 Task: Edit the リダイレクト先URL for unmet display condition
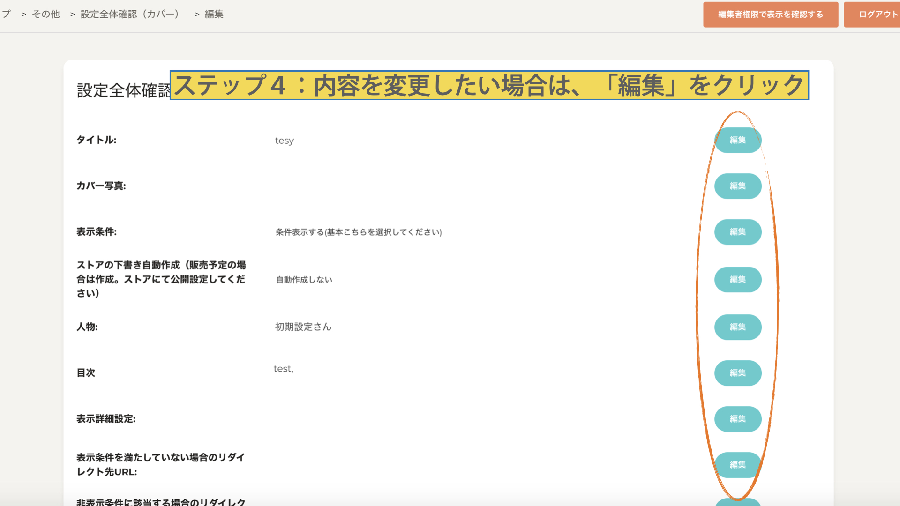[737, 465]
